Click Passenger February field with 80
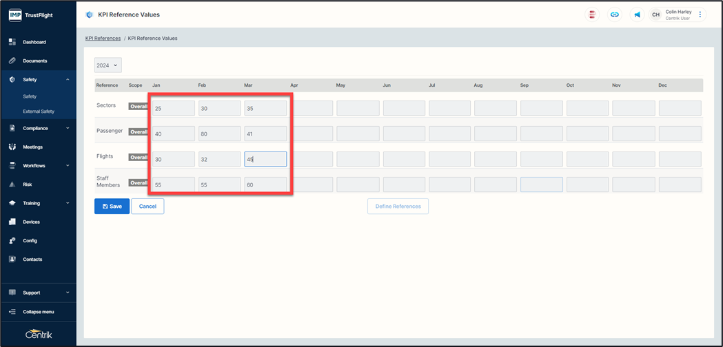This screenshot has height=347, width=723. pos(219,134)
